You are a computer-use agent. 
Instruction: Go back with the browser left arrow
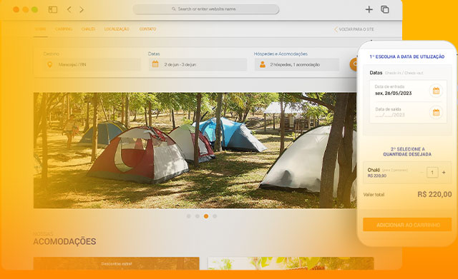pyautogui.click(x=69, y=9)
